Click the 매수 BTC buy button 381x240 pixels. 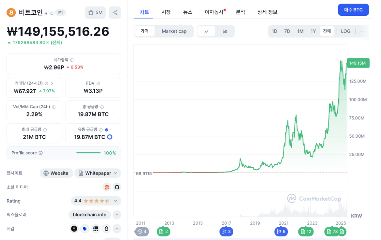(x=353, y=10)
